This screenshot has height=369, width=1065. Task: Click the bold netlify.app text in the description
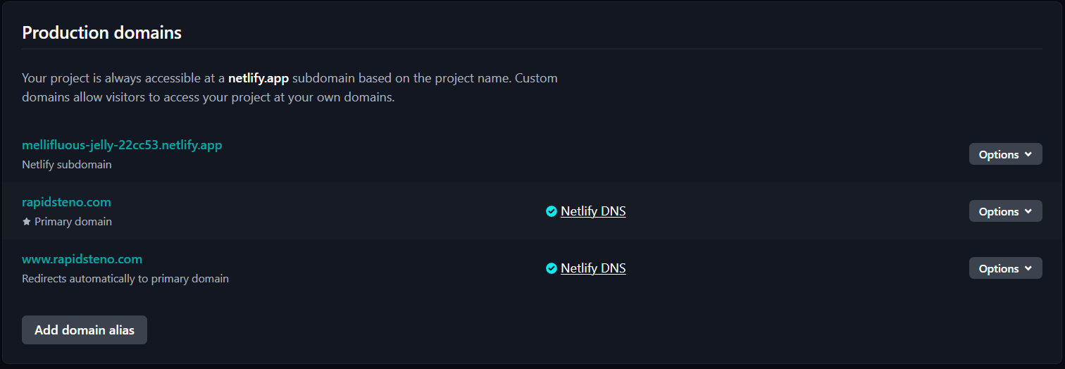[x=259, y=78]
